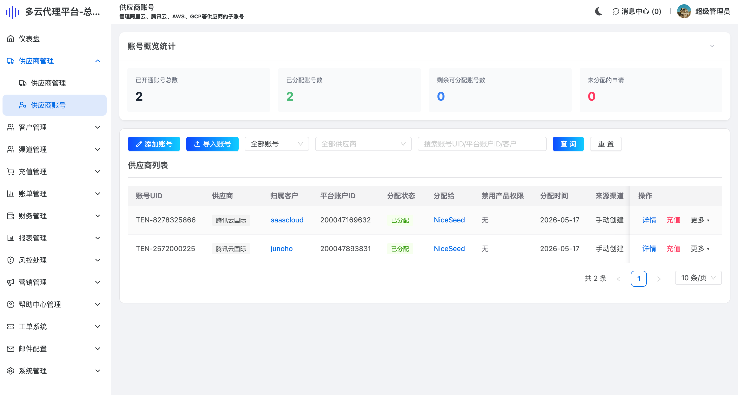This screenshot has width=738, height=395.
Task: Click platform account ID 200047893831
Action: pos(345,249)
